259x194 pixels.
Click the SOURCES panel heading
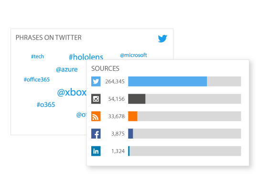tap(105, 68)
